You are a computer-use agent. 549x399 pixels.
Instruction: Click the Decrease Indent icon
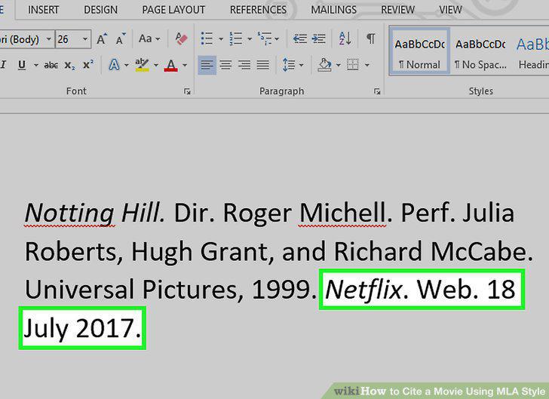(x=299, y=38)
